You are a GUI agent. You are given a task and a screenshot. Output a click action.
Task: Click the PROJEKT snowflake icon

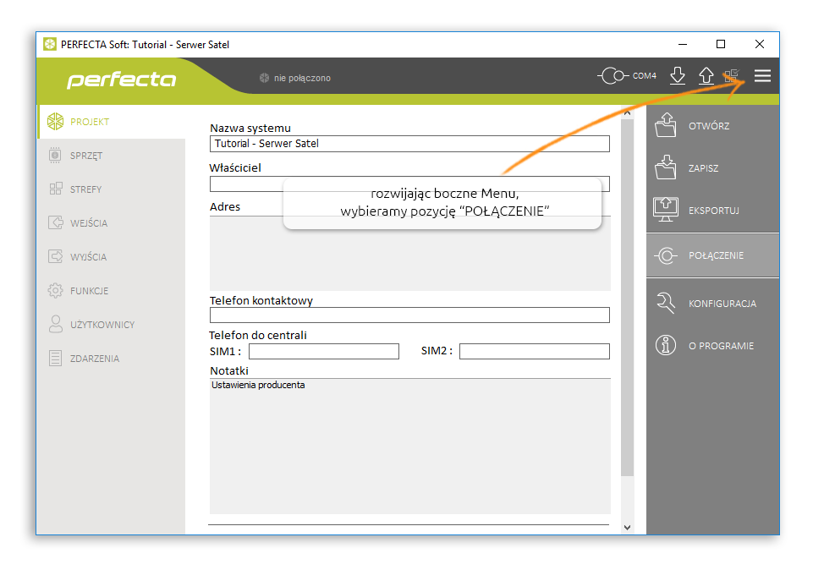(x=55, y=121)
